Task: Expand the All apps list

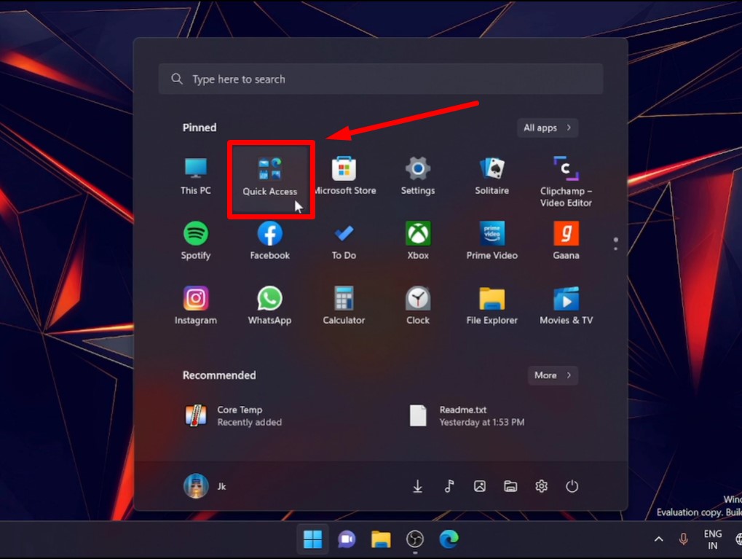Action: (x=548, y=128)
